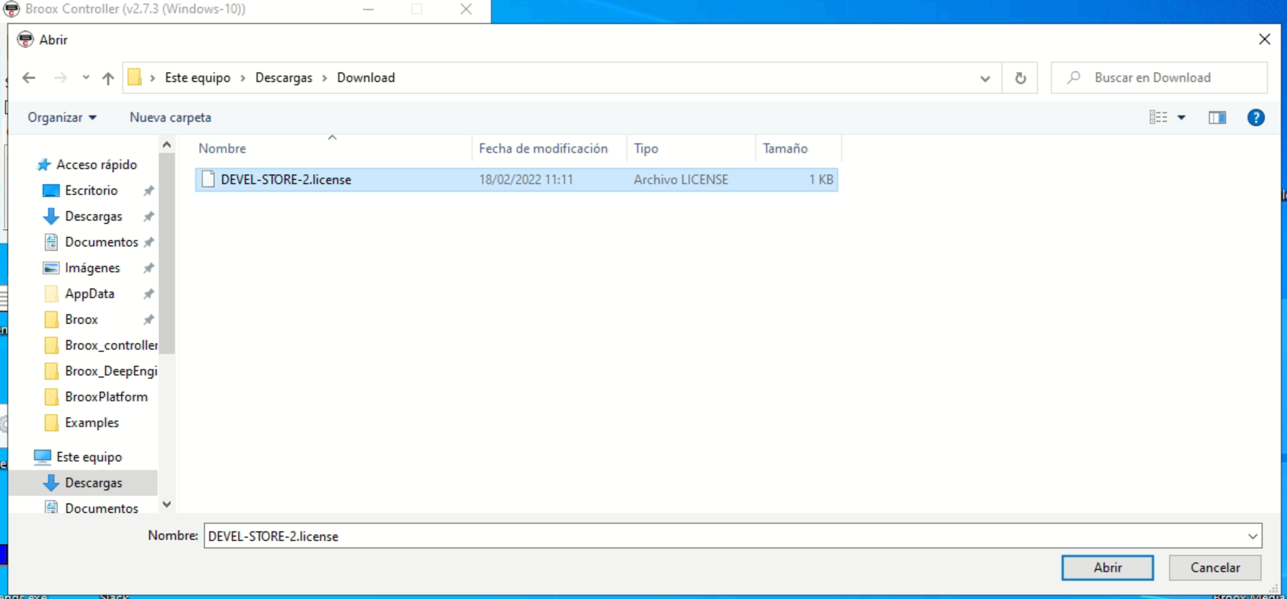Open Examples folder in sidebar

click(92, 423)
